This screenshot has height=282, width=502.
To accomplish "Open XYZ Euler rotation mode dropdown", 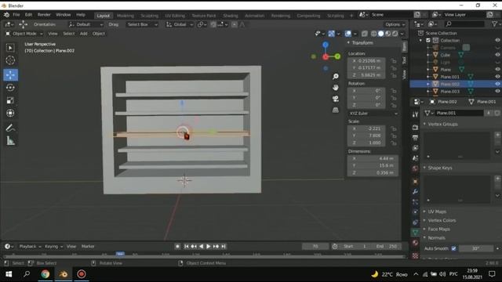I will click(373, 114).
